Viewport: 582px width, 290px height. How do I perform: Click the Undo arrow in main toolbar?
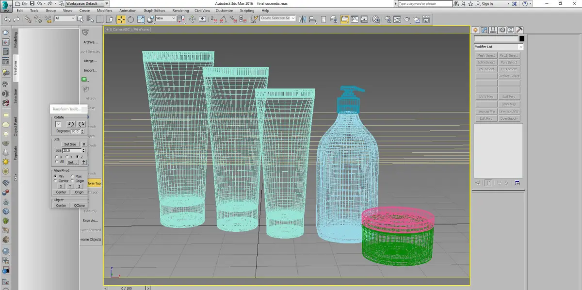[7, 19]
